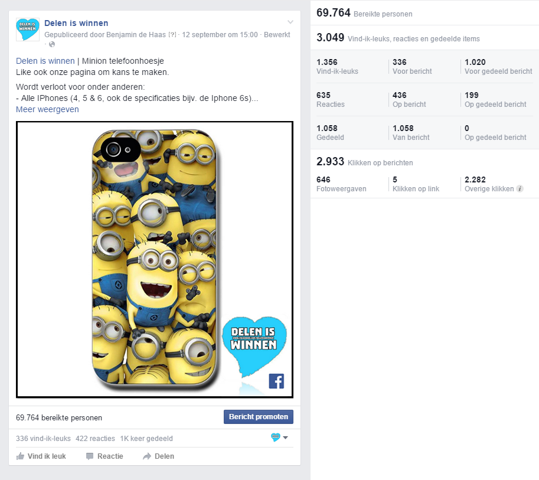View the 336 vind-ik-leuks list
Screen dimensions: 539x480
coord(43,439)
